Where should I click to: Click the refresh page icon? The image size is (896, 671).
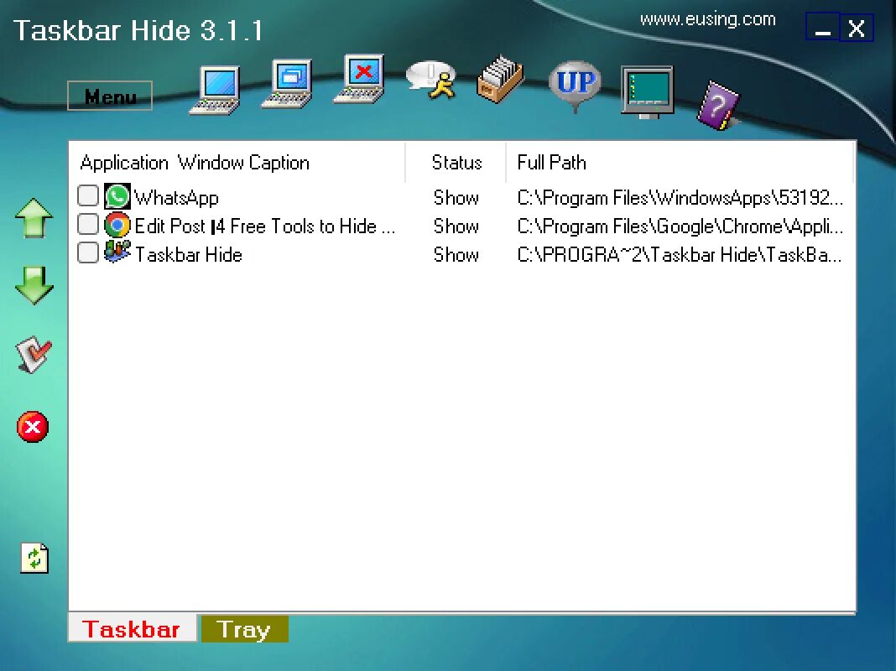(x=34, y=558)
